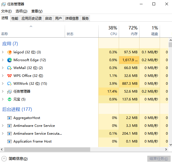Click the 2.2 MB memory cell
Viewport: 172px width, 165px height.
[x=129, y=118]
